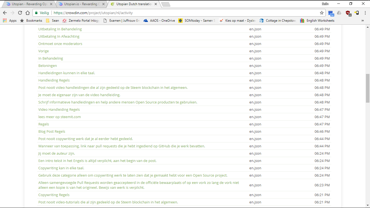Click 06:23 PM timestamp on Pull Requests row
Screen dimensions: 370x208
pos(322,185)
